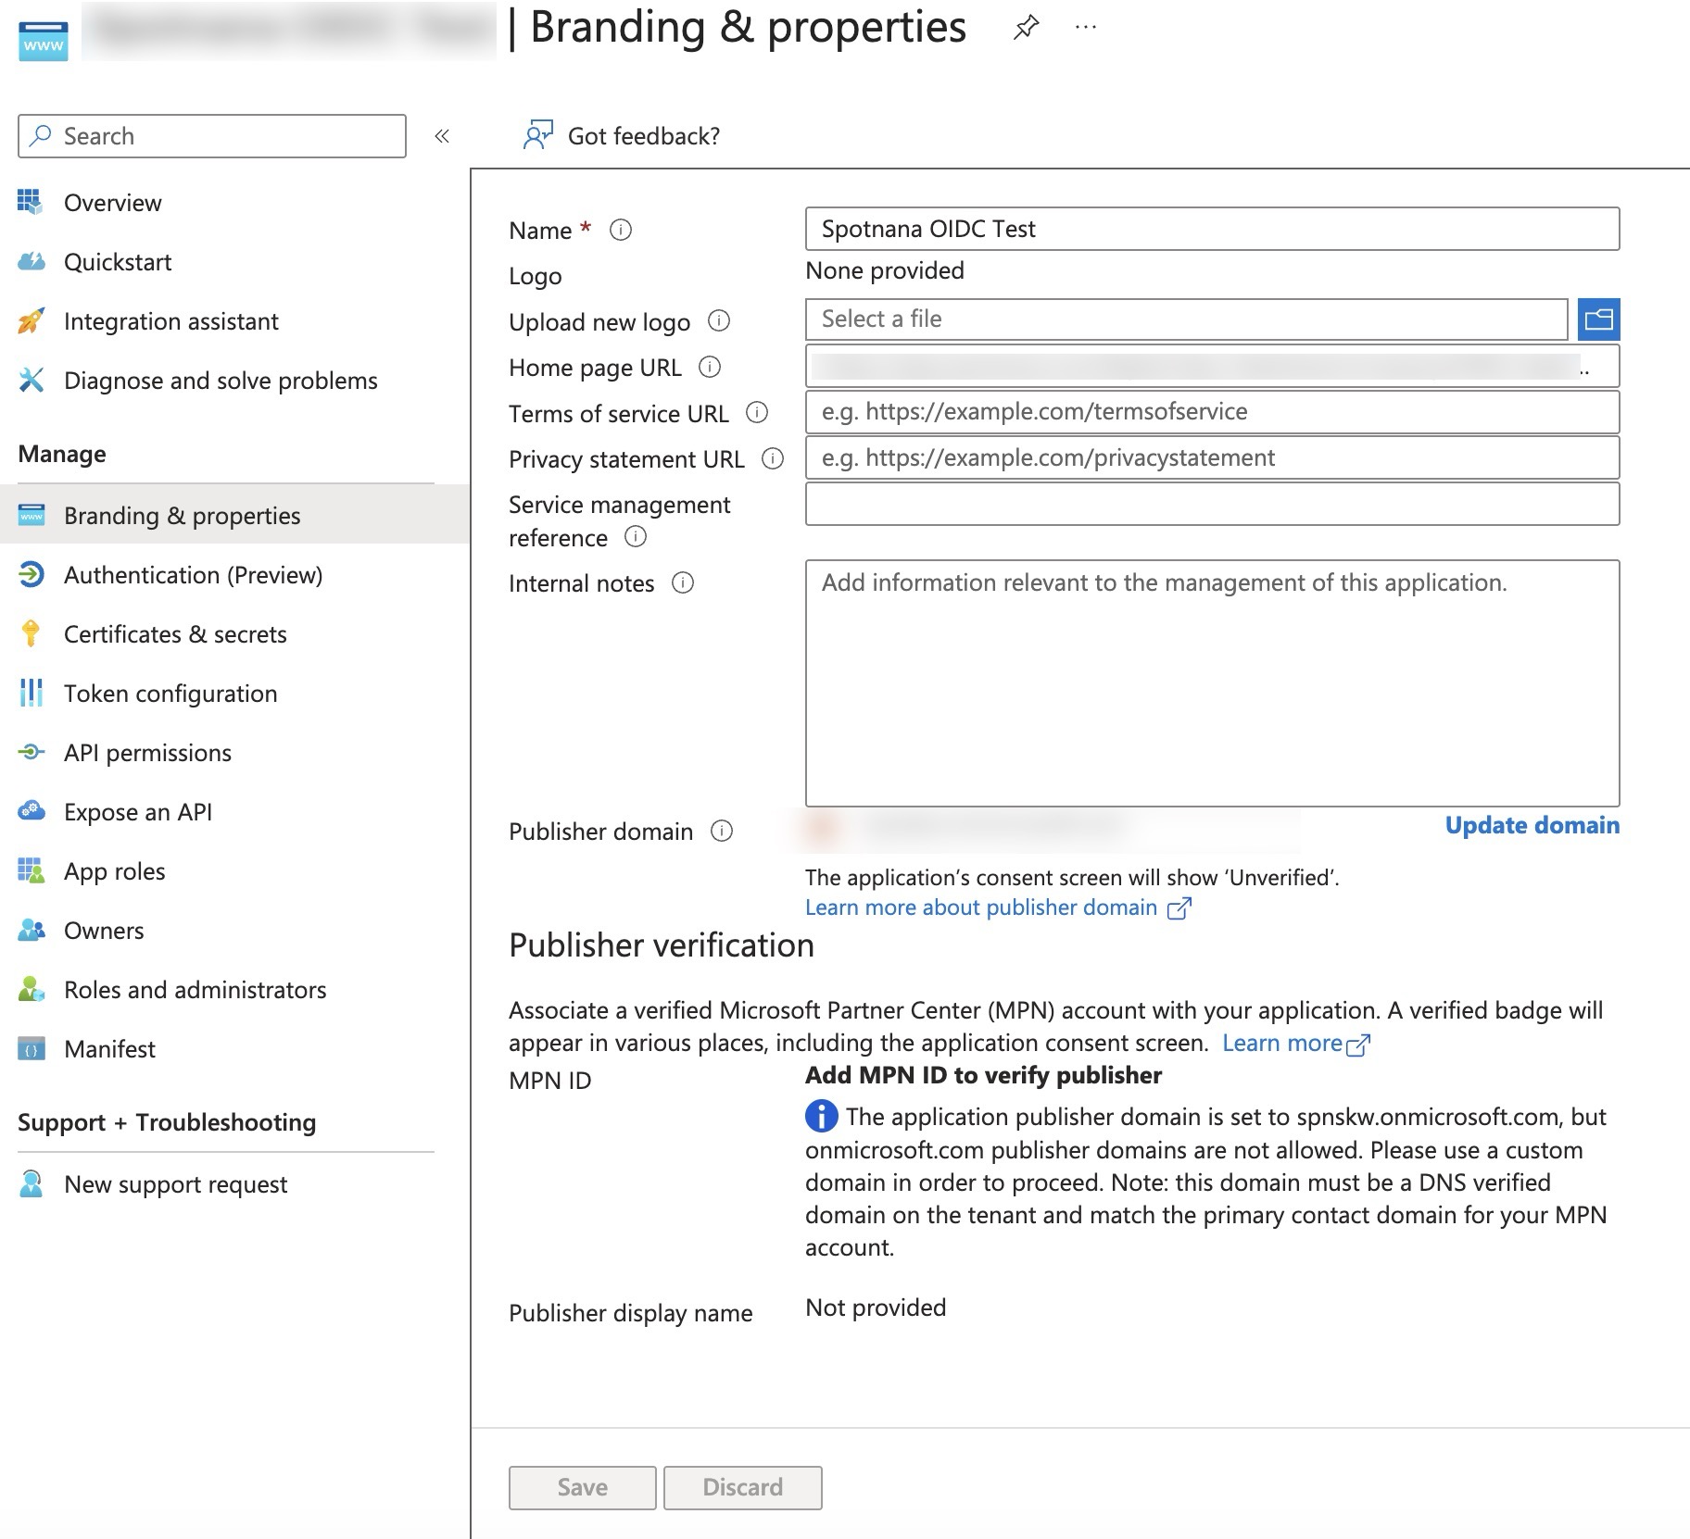The image size is (1690, 1539).
Task: Open the Overview page
Action: click(112, 203)
